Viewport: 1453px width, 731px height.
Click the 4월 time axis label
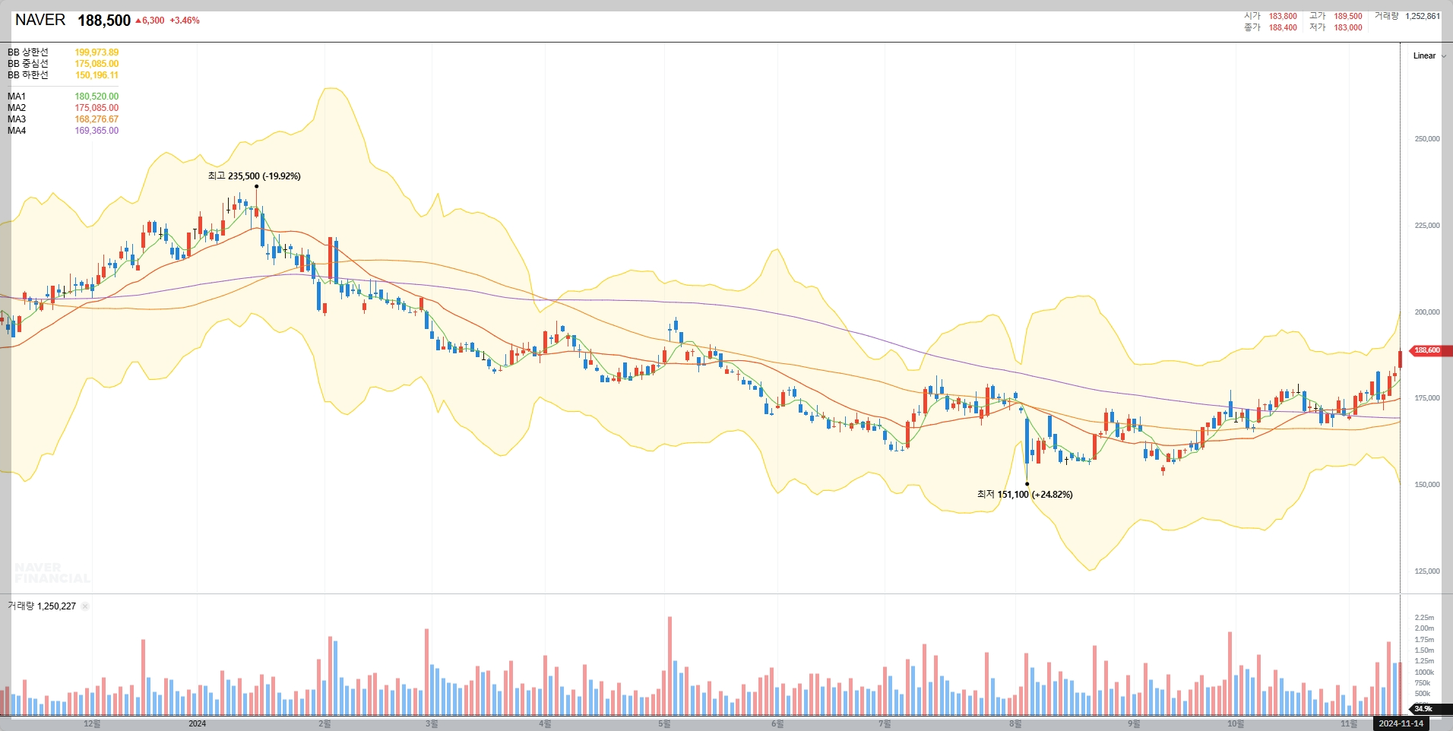(x=545, y=724)
